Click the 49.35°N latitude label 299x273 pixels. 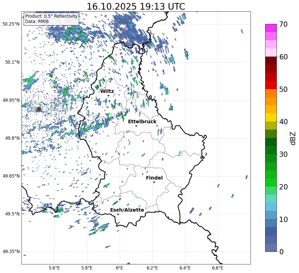11,252
